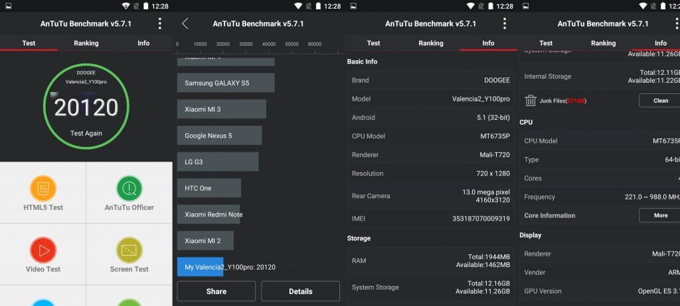
Task: Open overflow menu in Basic Info screen
Action: [x=505, y=23]
